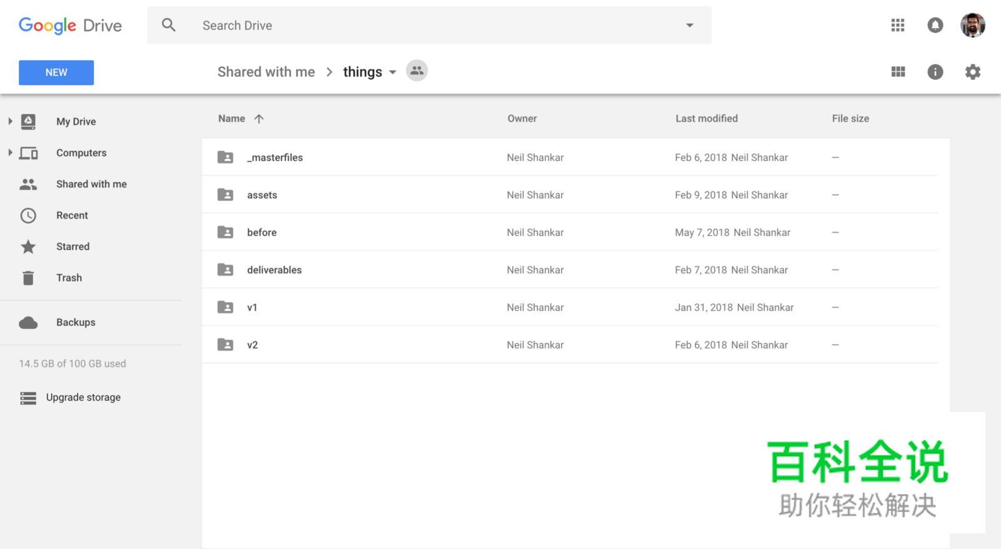Go to Shared with me in sidebar
Viewport: 1001px width, 549px height.
[91, 184]
